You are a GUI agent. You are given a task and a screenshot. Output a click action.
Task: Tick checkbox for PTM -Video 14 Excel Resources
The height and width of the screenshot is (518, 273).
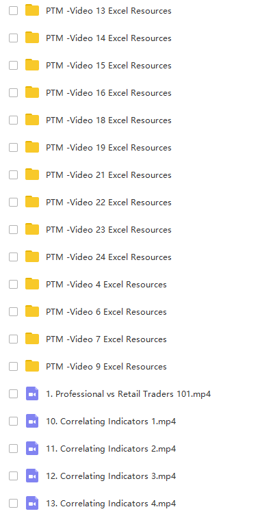[x=13, y=38]
